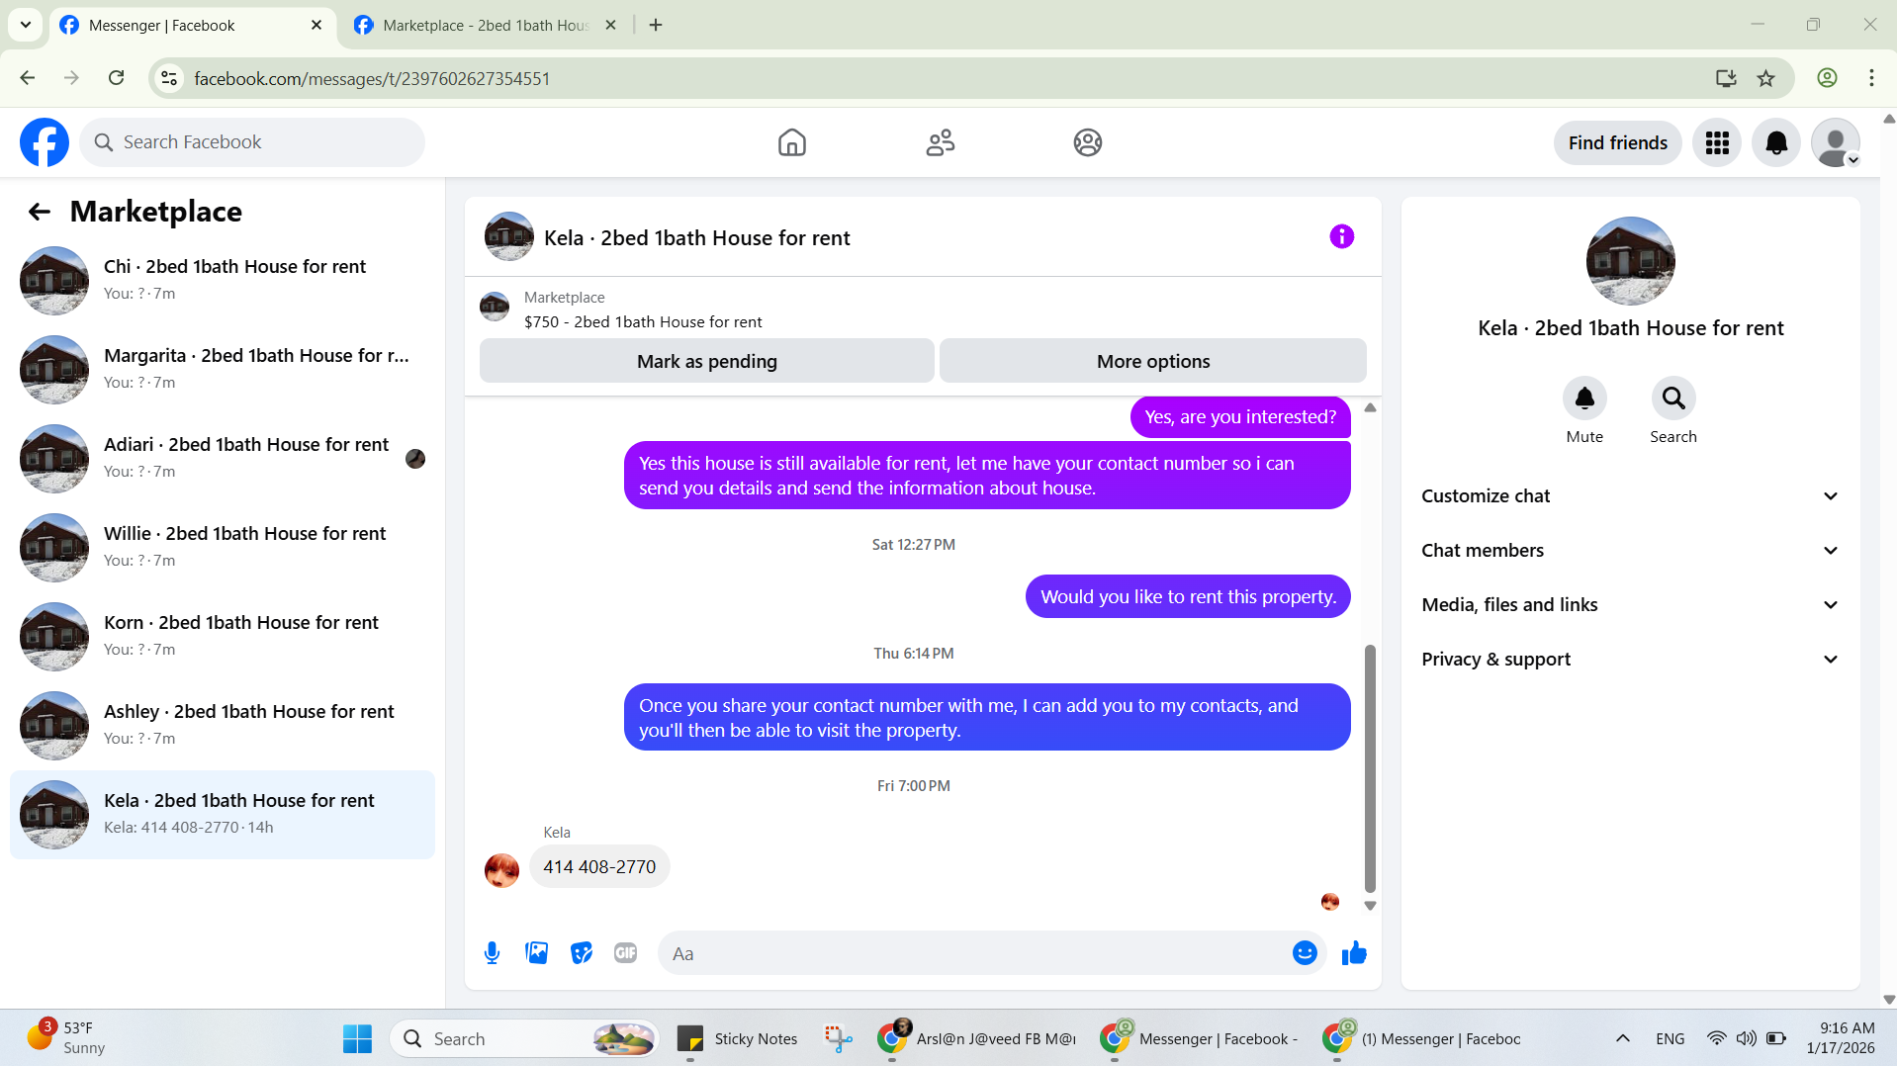Open Chrome three-dot menu
Viewport: 1897px width, 1066px height.
tap(1871, 78)
